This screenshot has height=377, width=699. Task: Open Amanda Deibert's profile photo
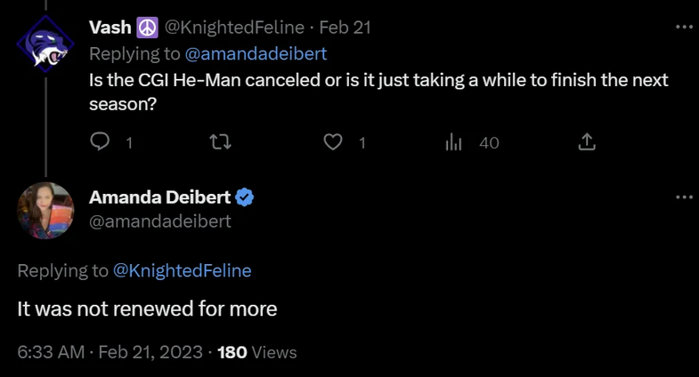[45, 211]
